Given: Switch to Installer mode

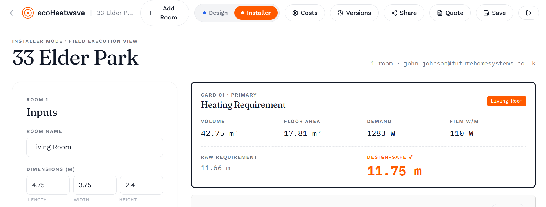Looking at the screenshot, I should tap(256, 13).
